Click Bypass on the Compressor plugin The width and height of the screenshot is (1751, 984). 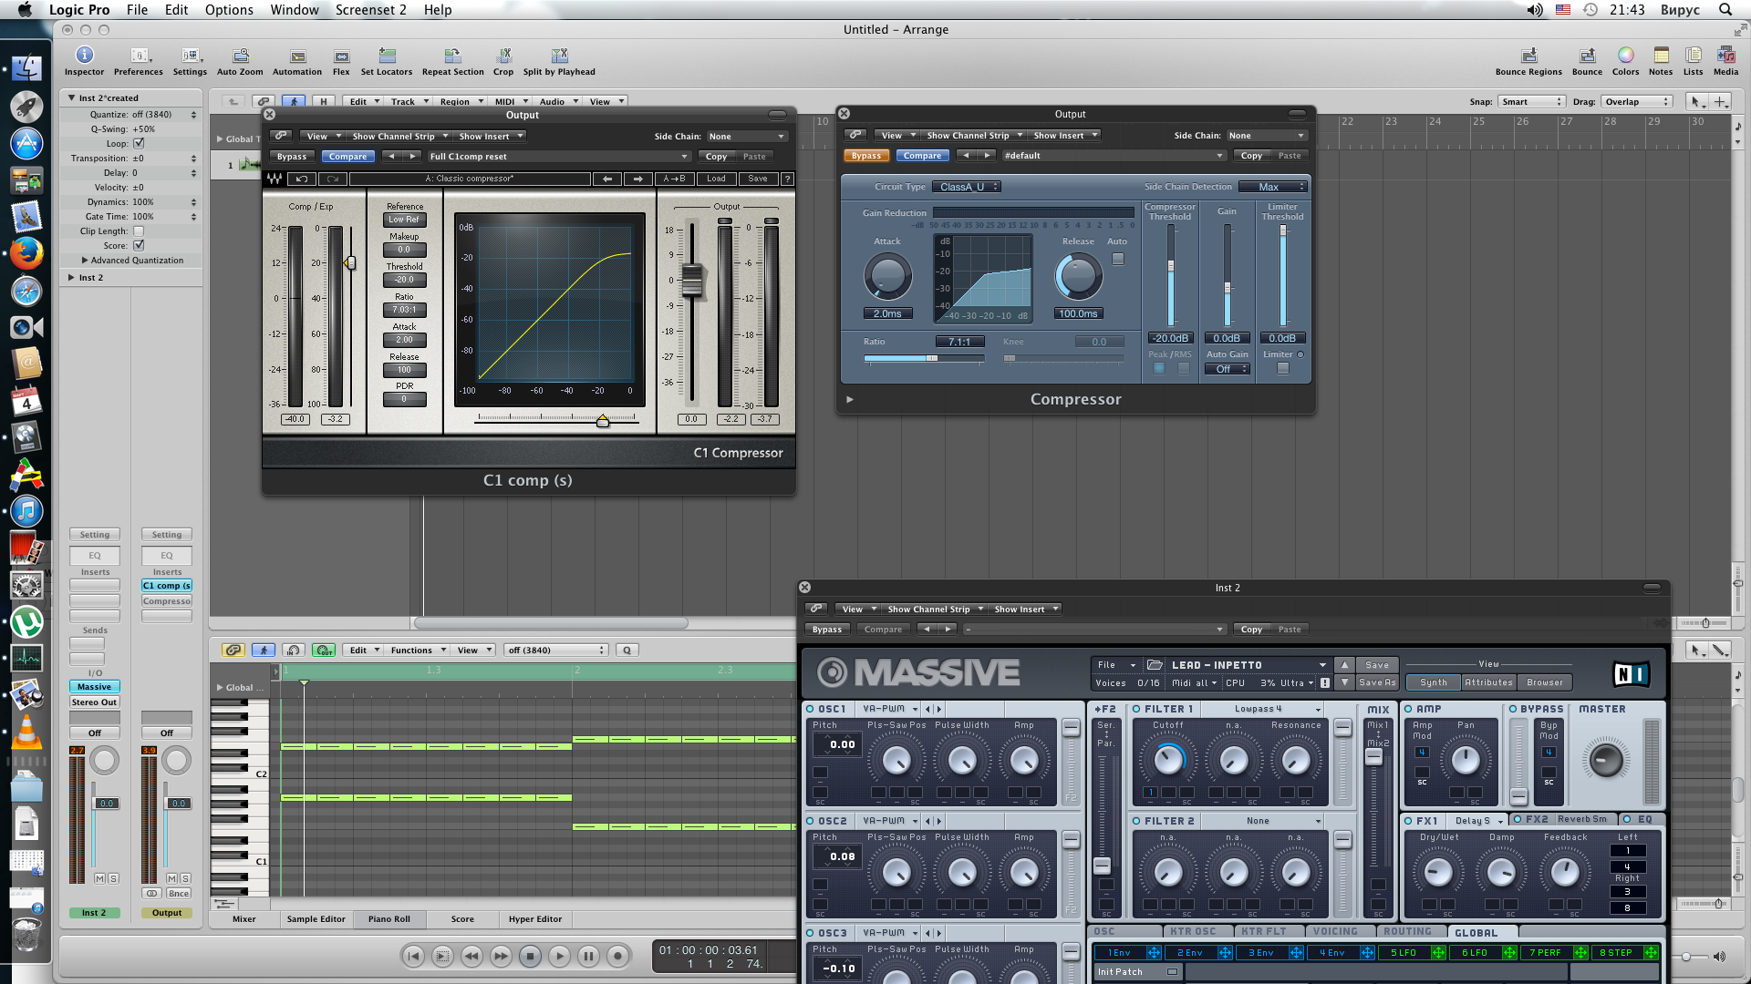tap(865, 156)
